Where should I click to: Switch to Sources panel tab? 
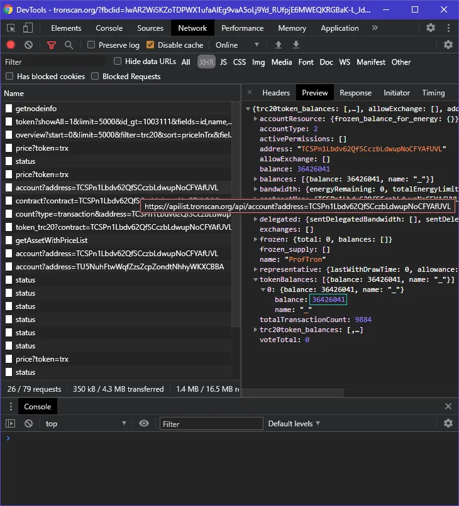coord(150,28)
